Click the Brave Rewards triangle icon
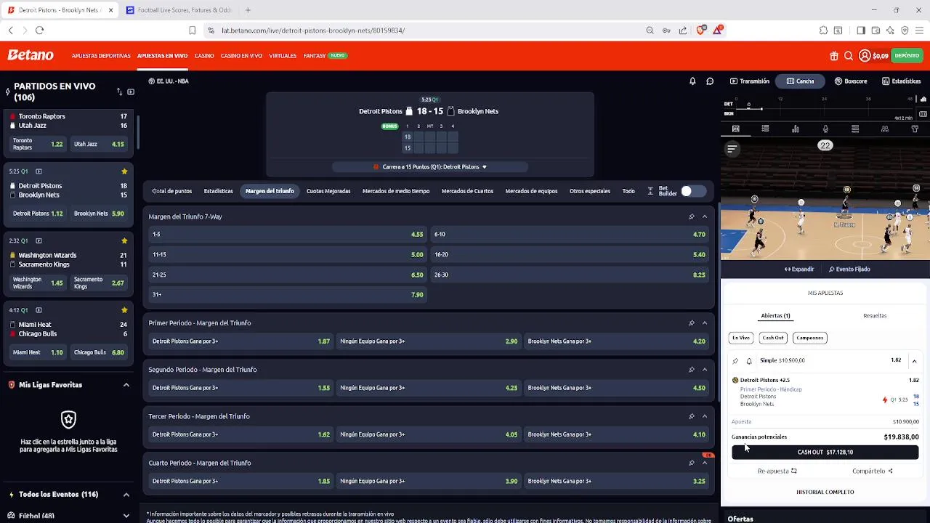This screenshot has width=930, height=523. pyautogui.click(x=718, y=31)
